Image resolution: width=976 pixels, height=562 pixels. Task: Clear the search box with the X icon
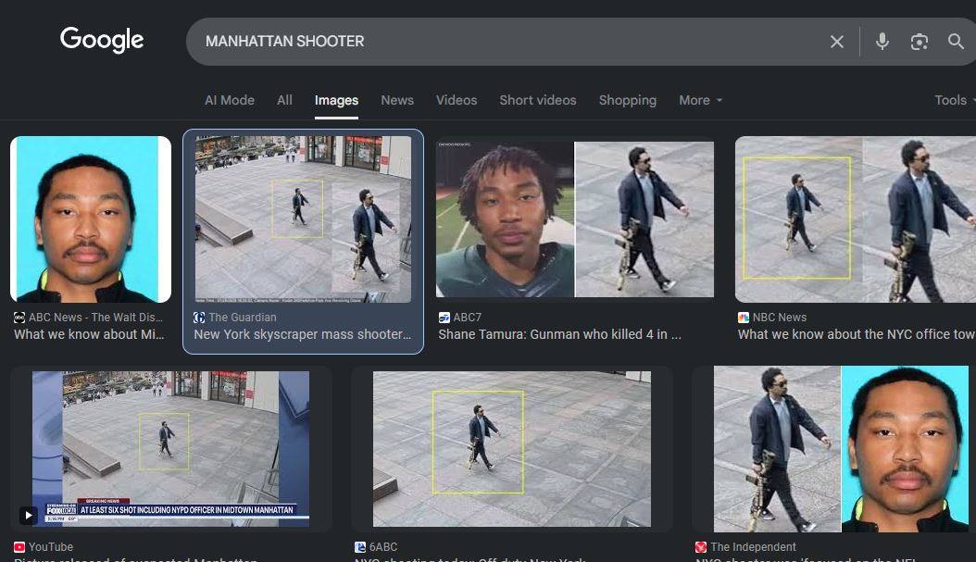tap(836, 42)
